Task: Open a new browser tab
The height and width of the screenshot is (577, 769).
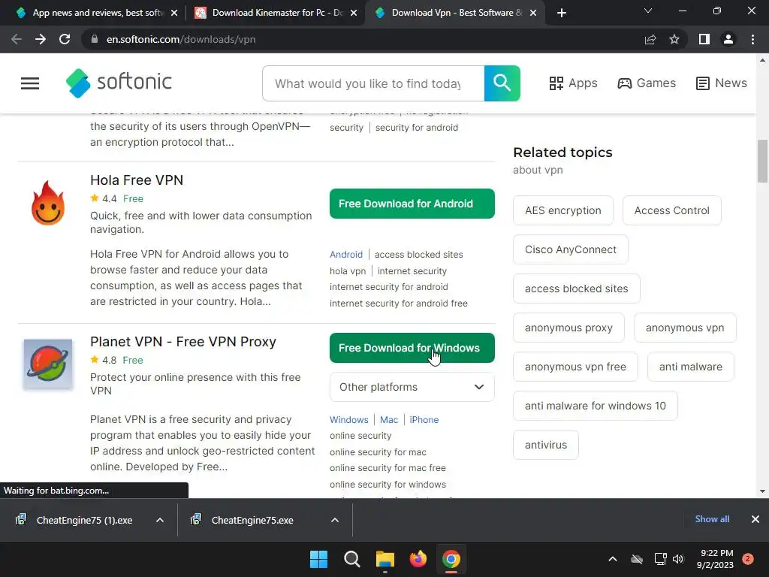Action: [x=562, y=13]
